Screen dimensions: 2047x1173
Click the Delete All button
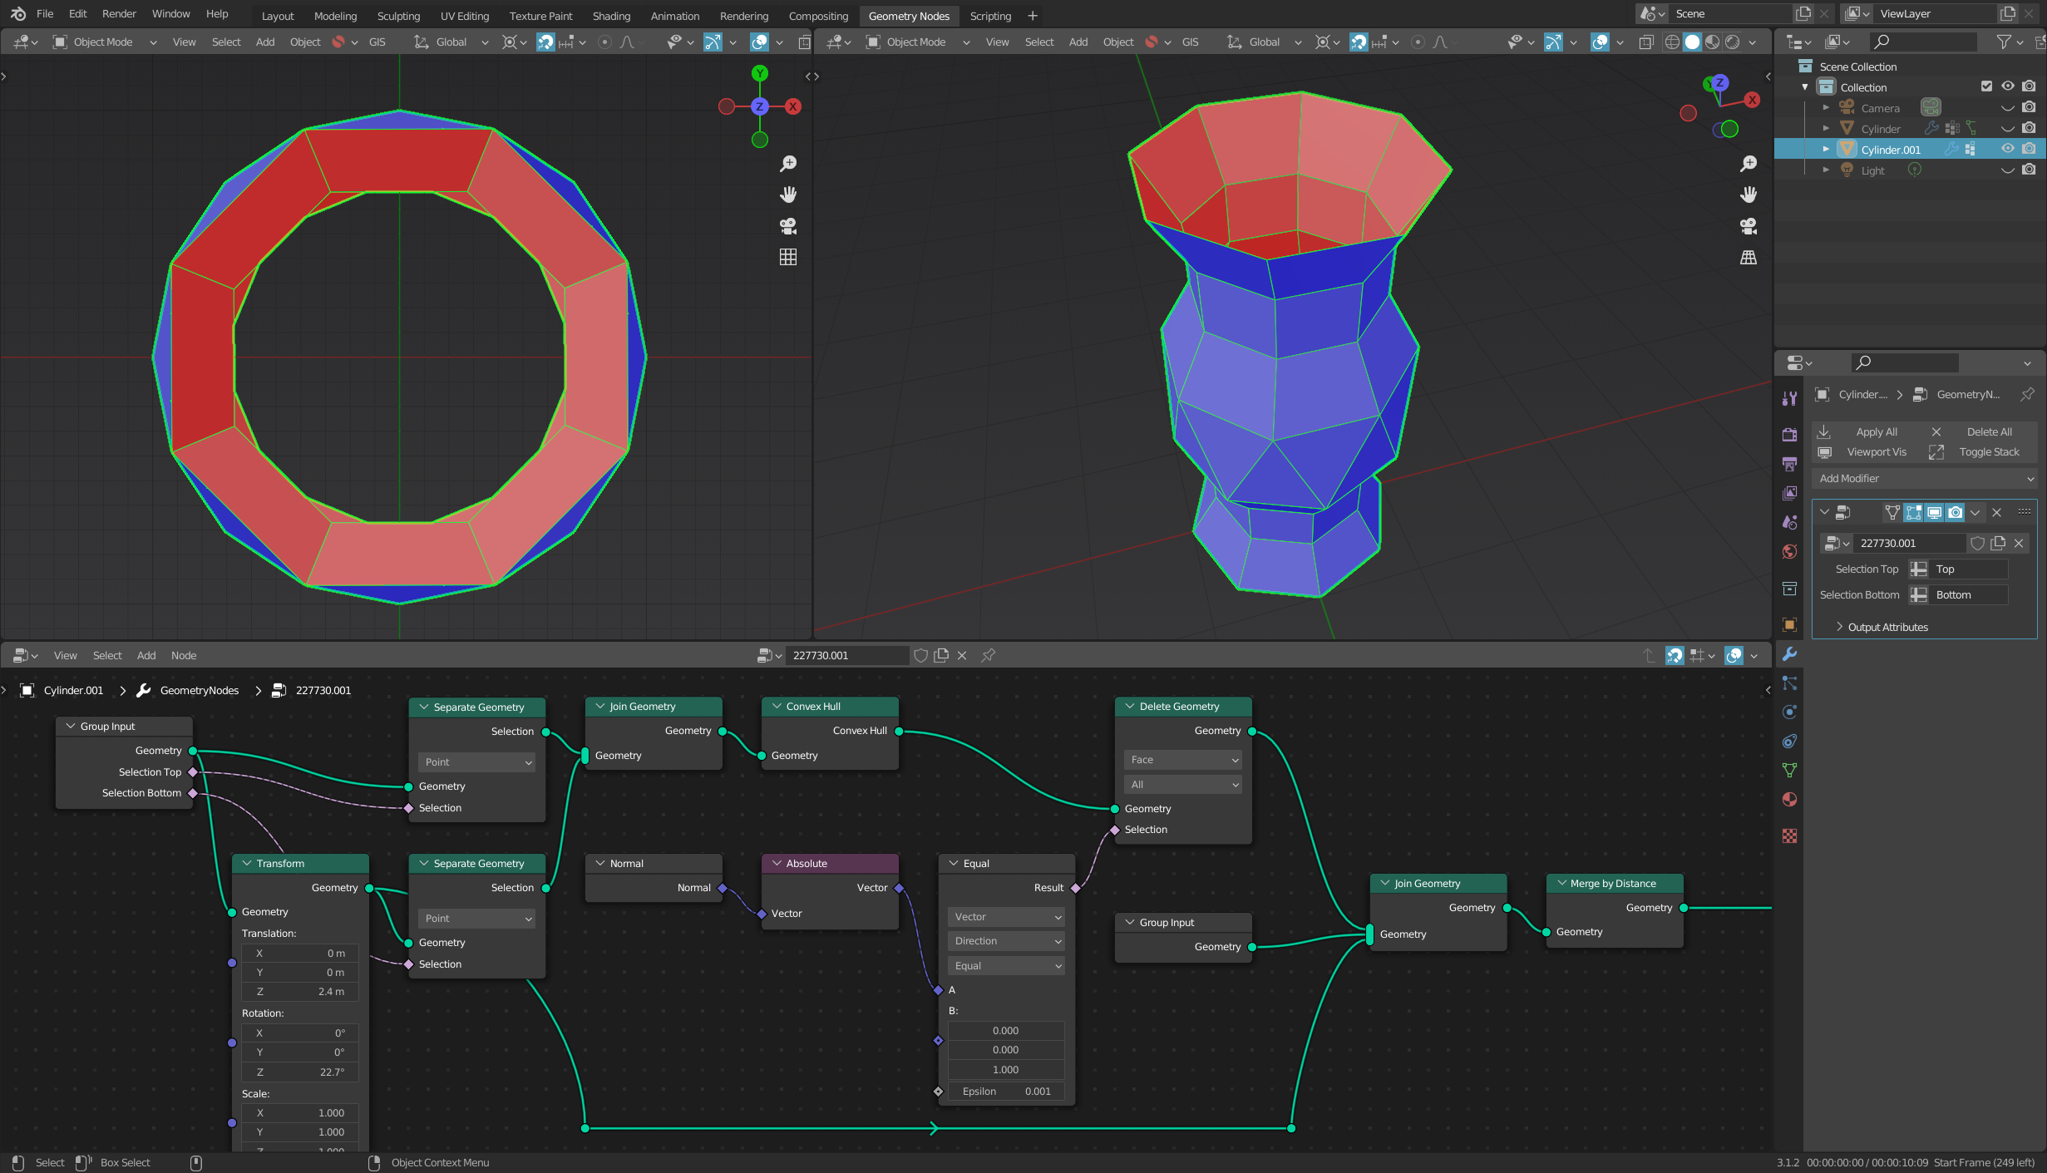tap(1980, 431)
